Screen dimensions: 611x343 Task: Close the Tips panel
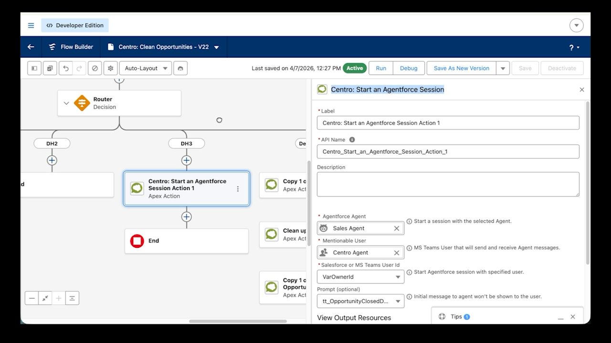(x=573, y=317)
